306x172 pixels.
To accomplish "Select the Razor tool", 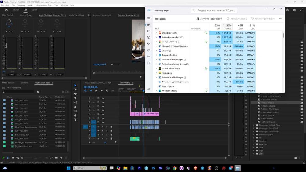I will (x=75, y=98).
